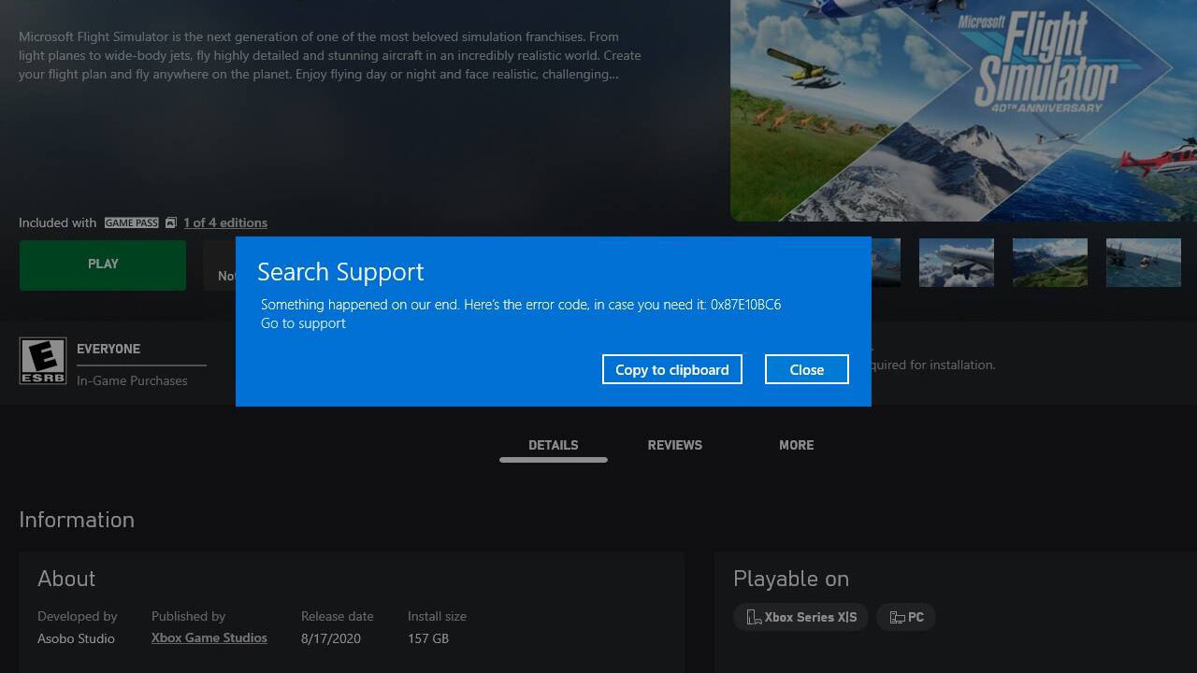Close the Search Support dialog
Image resolution: width=1197 pixels, height=673 pixels.
coord(807,369)
